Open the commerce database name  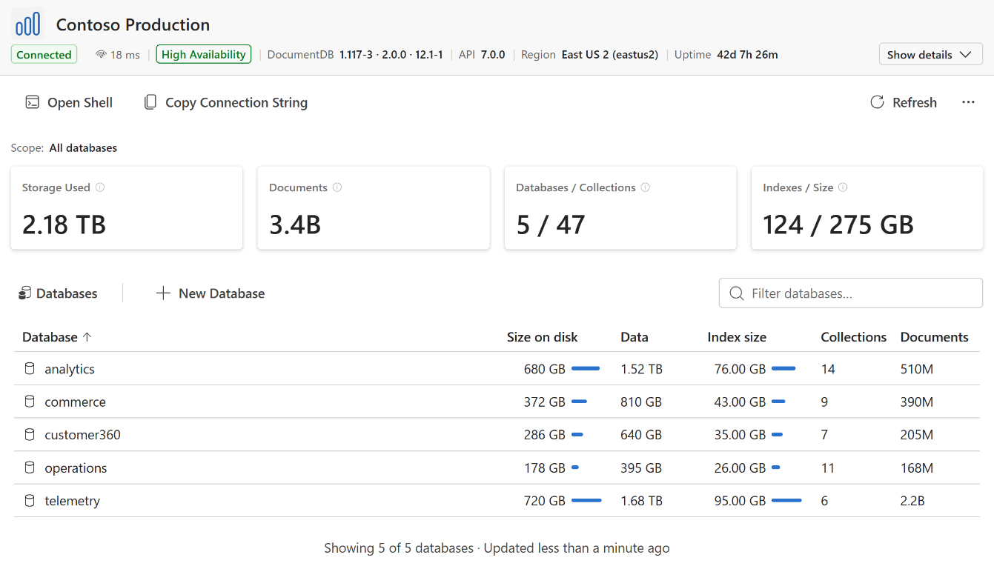[75, 402]
